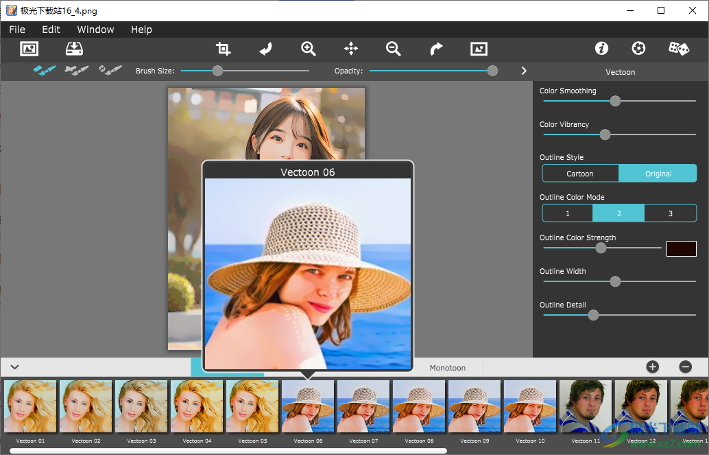The width and height of the screenshot is (709, 455).
Task: Open the Window menu
Action: click(95, 30)
